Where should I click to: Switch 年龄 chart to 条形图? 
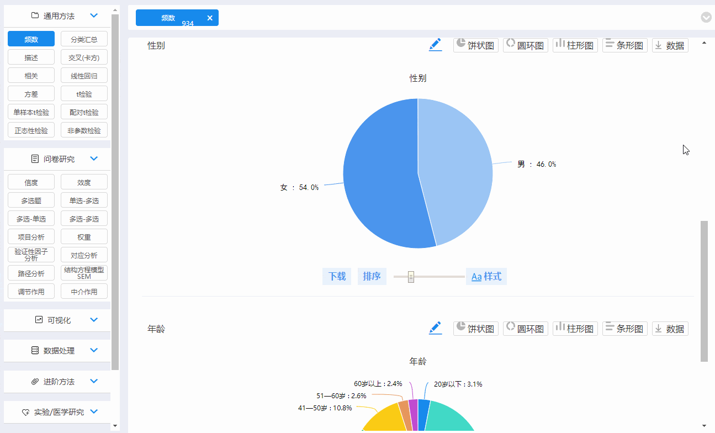[625, 329]
